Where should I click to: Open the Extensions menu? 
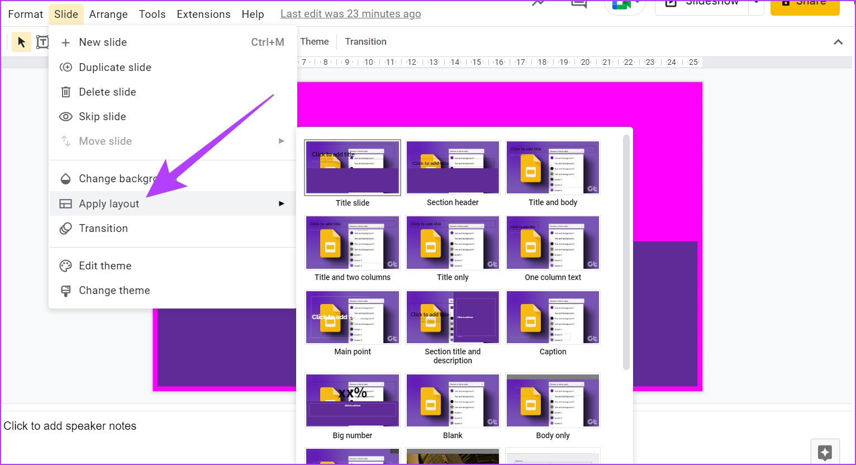click(x=203, y=14)
